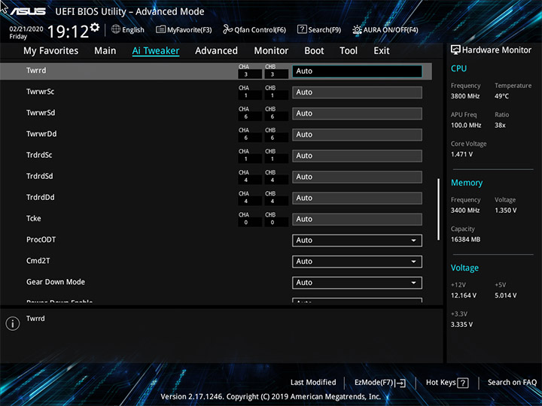
Task: Expand the ProcODT dropdown
Action: pos(357,241)
